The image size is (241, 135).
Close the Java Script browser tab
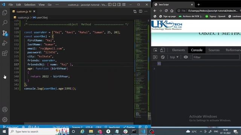coord(192,4)
